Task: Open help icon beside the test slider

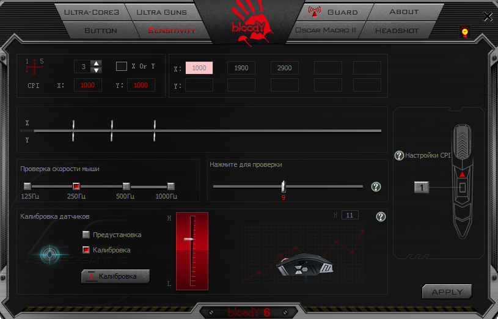Action: pyautogui.click(x=376, y=187)
